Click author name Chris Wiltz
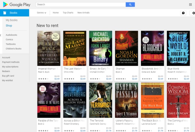The height and width of the screenshot is (132, 195). (x=69, y=72)
